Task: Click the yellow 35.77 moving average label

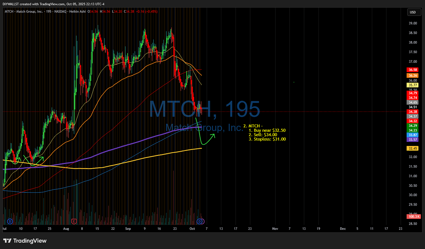Action: pyautogui.click(x=412, y=85)
